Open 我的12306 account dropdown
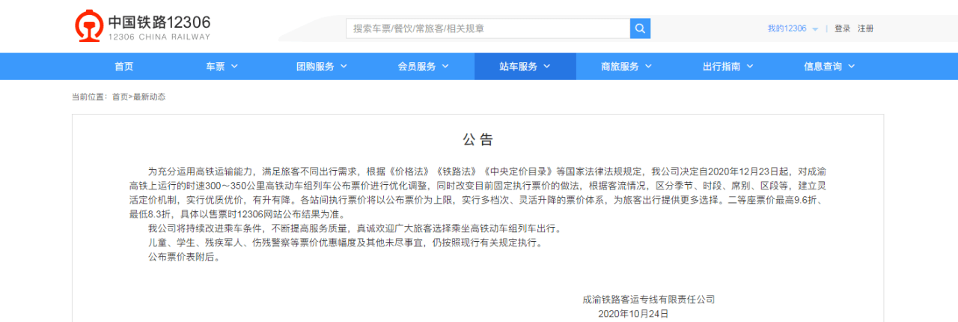958x322 pixels. pos(793,28)
